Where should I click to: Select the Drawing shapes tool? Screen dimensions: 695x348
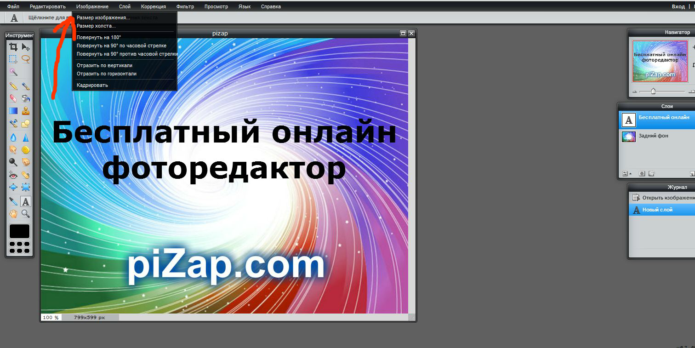click(26, 123)
